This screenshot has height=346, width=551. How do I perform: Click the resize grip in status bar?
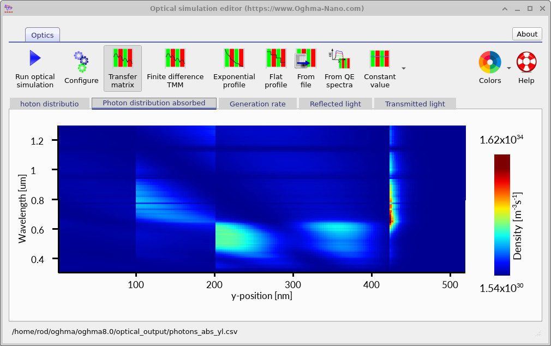[538, 333]
